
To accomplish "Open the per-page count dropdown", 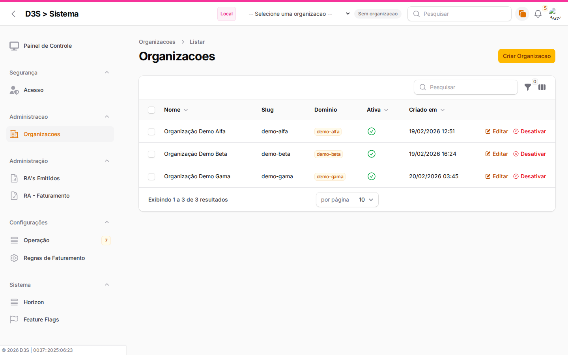I will pos(366,200).
